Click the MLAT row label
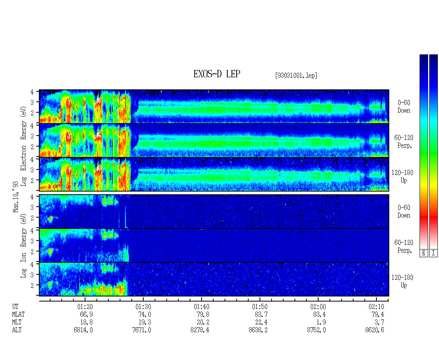Viewport: 439px width, 340px height. tap(18, 314)
